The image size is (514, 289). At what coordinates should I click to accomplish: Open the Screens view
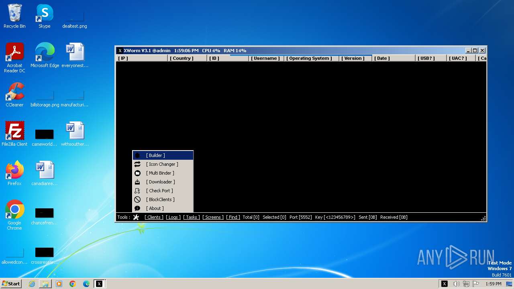click(213, 217)
